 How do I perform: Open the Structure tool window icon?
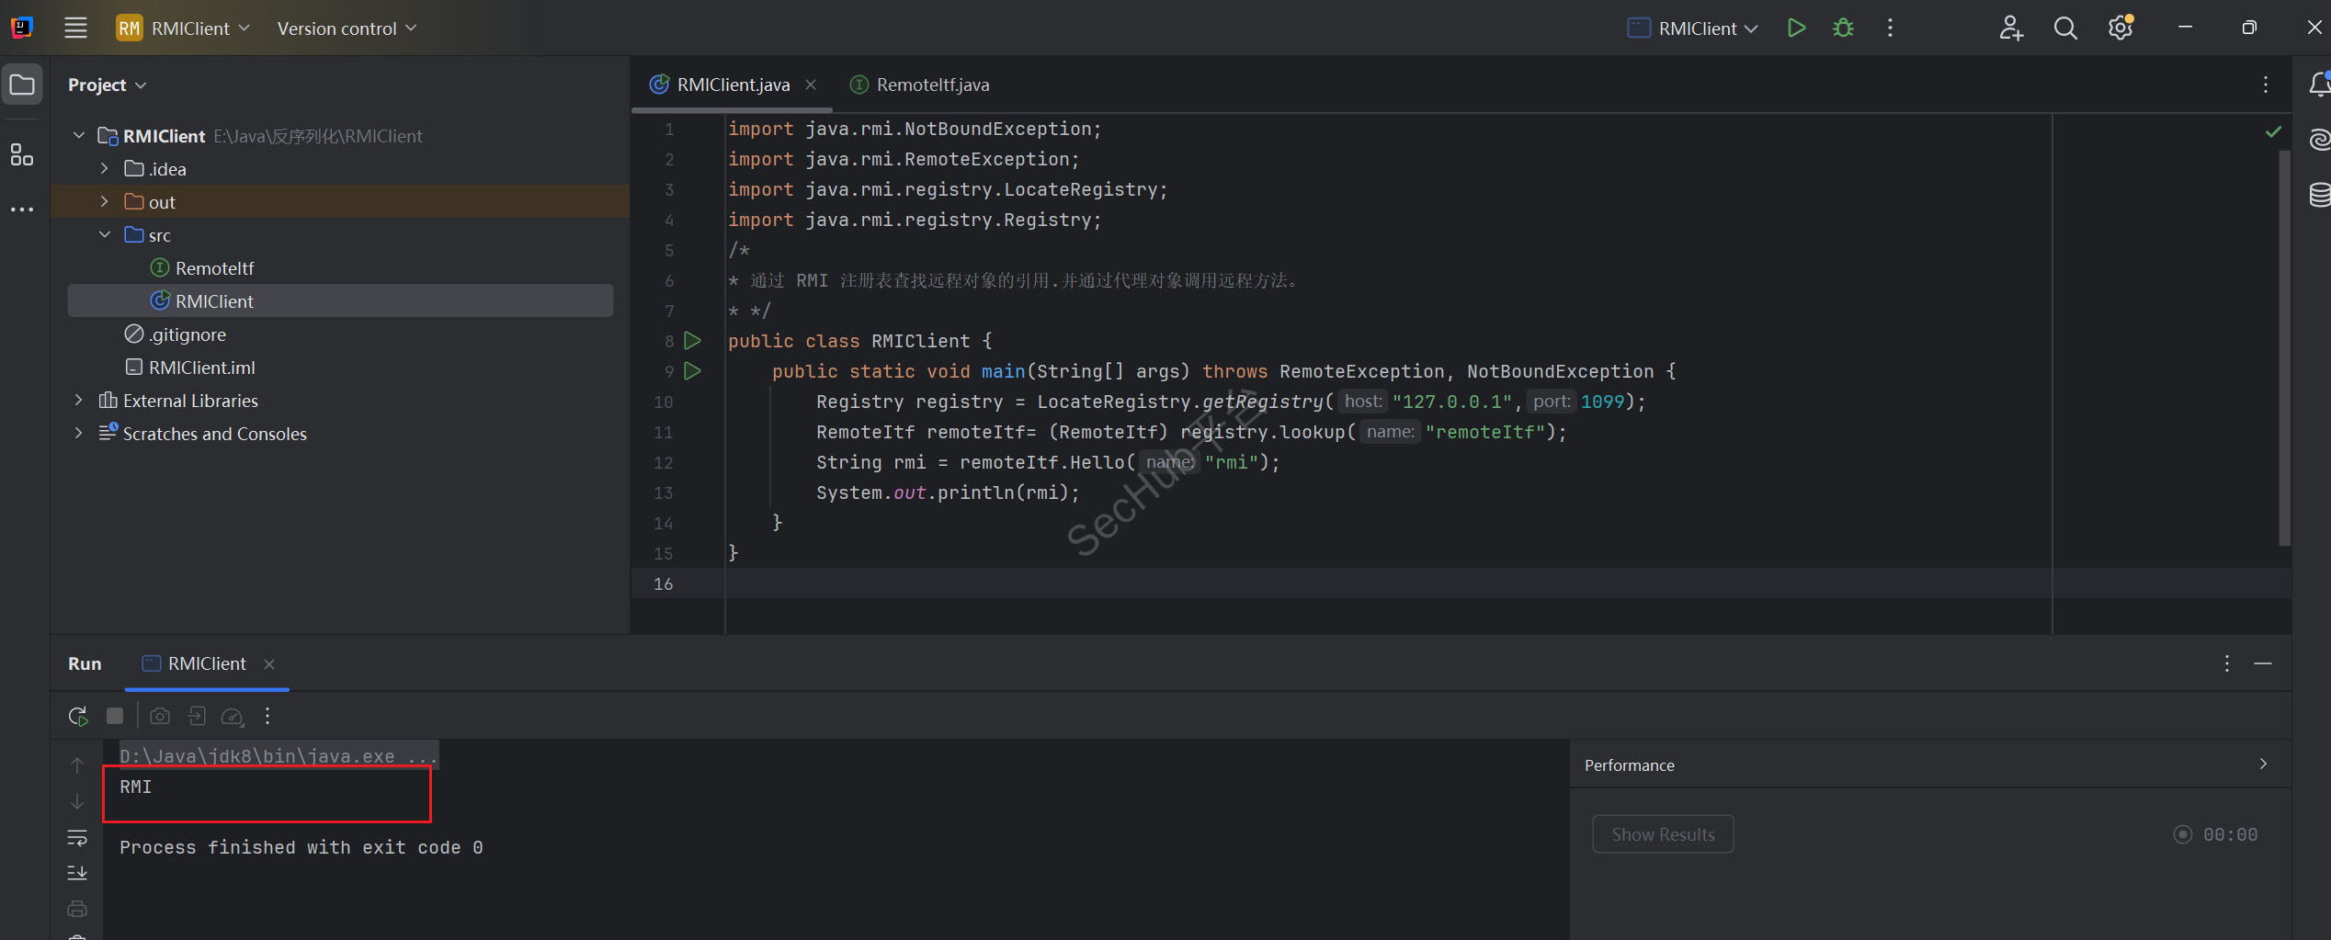click(x=22, y=154)
